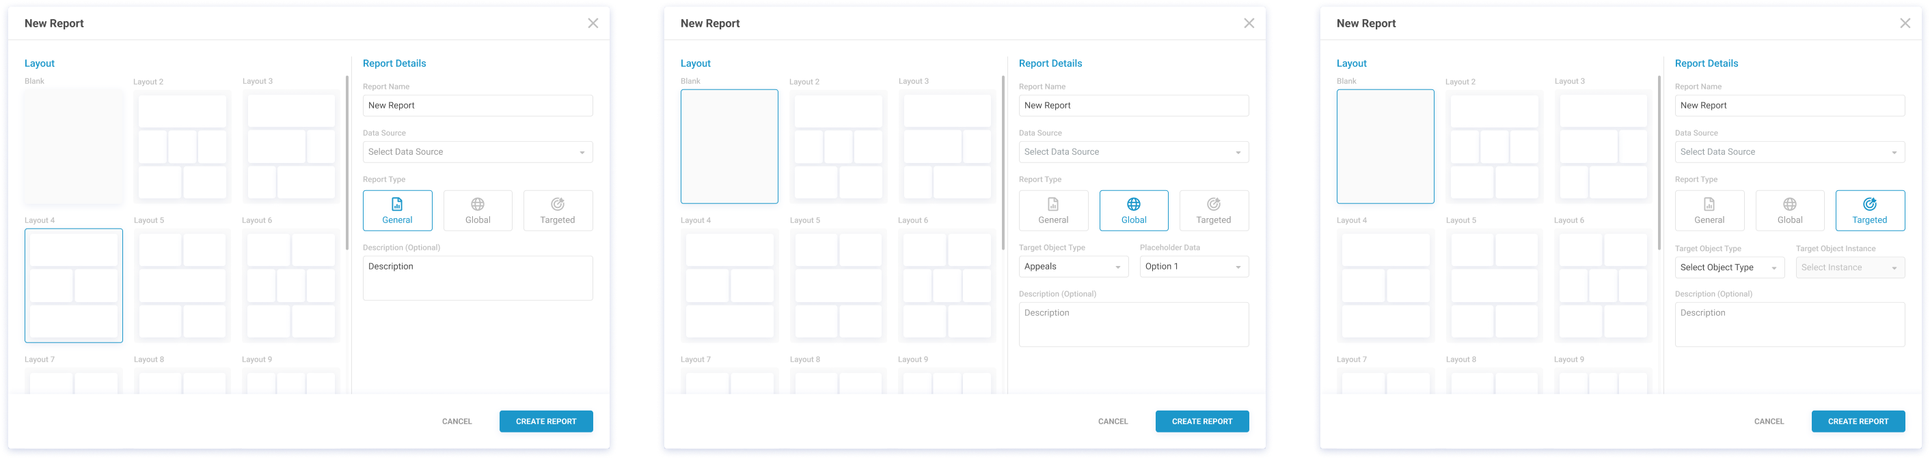Click the Report Name field in the right dialog
This screenshot has height=459, width=1930.
[1789, 106]
